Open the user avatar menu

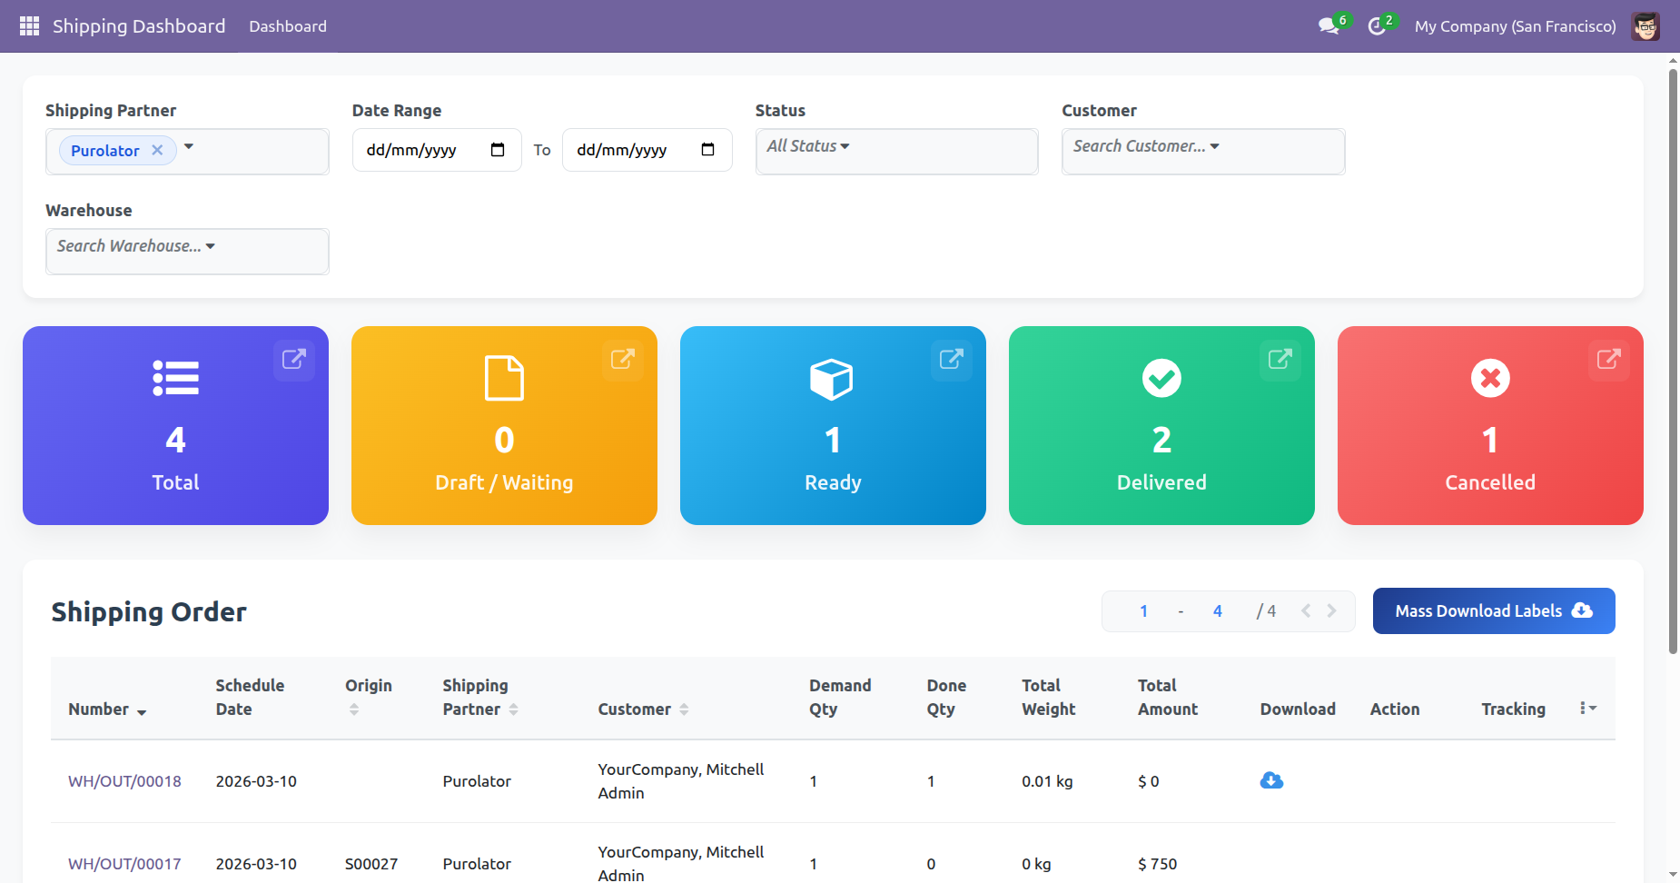click(x=1645, y=26)
